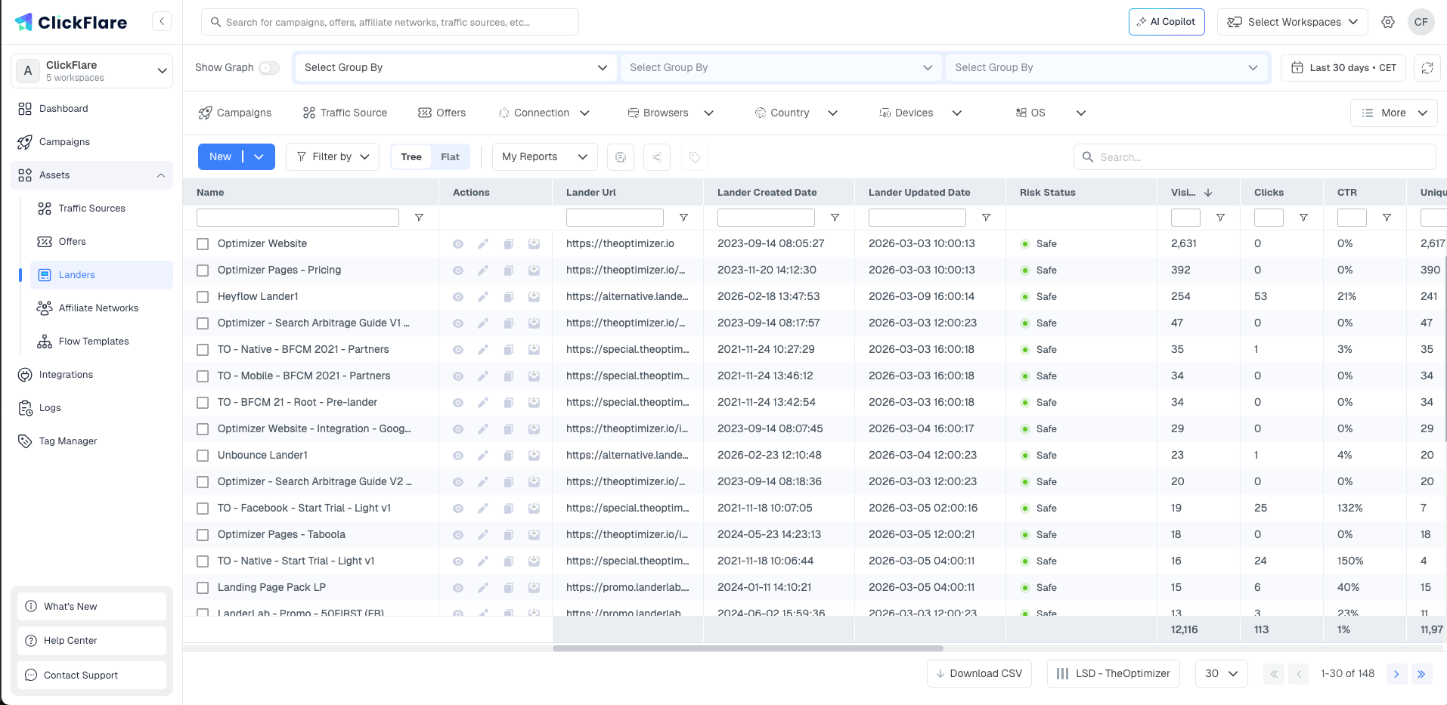1447x705 pixels.
Task: Toggle the Show Graph switch
Action: (268, 68)
